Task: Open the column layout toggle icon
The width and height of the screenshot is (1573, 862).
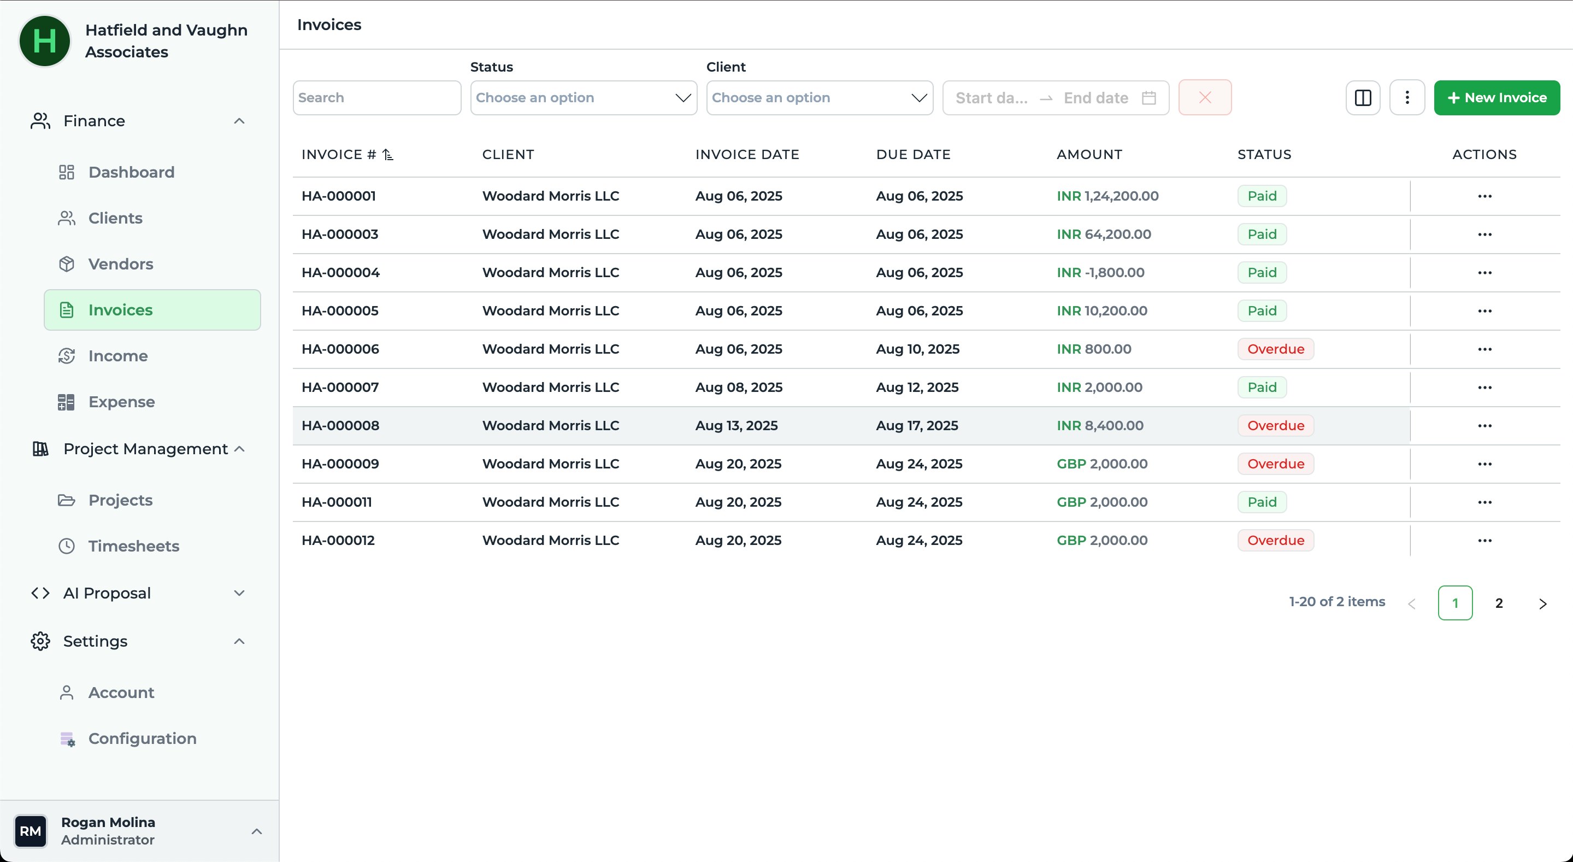Action: pyautogui.click(x=1363, y=98)
